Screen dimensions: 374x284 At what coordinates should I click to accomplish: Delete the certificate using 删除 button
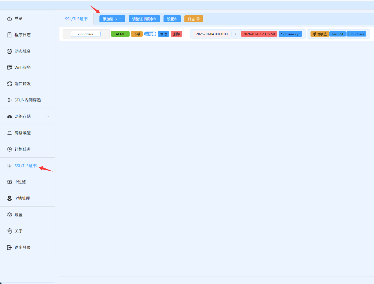pos(177,34)
